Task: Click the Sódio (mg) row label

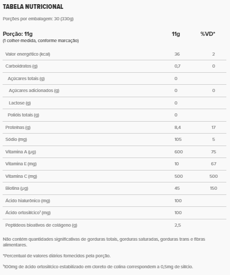Action: [16, 139]
